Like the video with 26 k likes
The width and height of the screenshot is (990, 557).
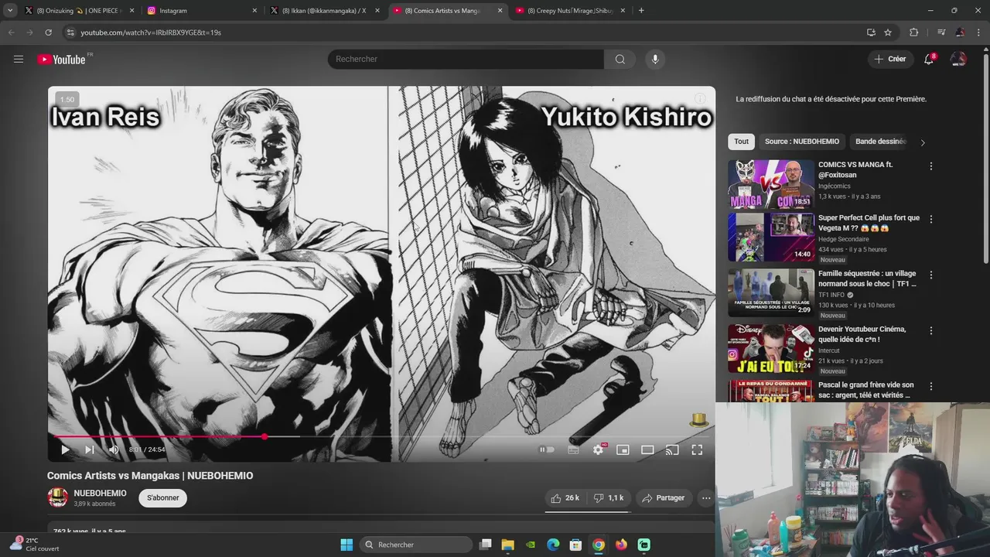tap(565, 498)
